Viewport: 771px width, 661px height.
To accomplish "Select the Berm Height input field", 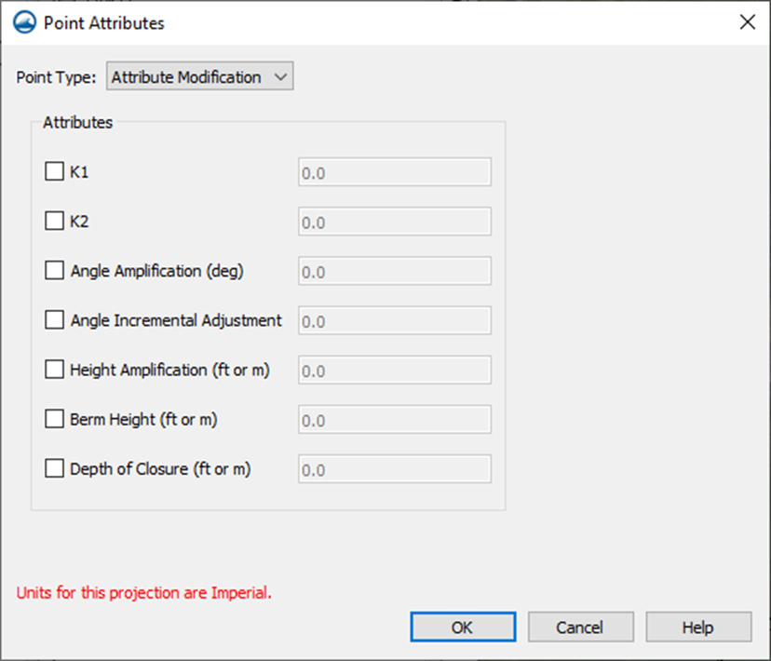I will point(395,420).
